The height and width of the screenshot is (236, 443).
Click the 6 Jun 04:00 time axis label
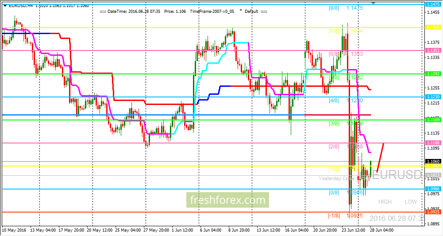pyautogui.click(x=211, y=230)
